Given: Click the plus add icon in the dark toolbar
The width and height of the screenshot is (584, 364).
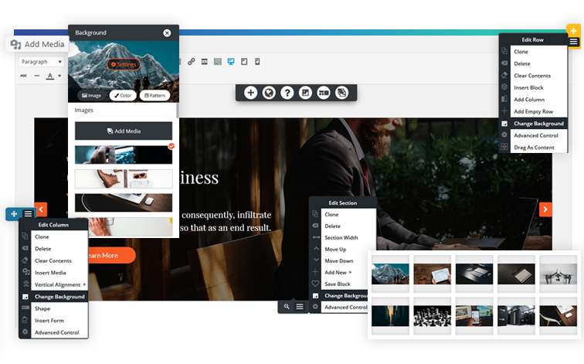Looking at the screenshot, I should click(x=250, y=93).
